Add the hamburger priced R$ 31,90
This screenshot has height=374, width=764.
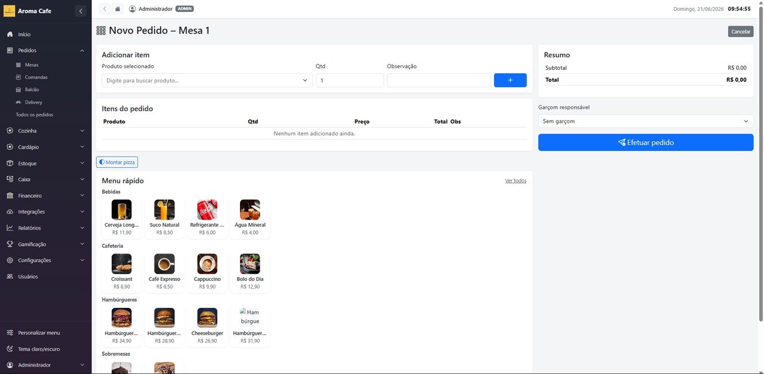pyautogui.click(x=250, y=326)
